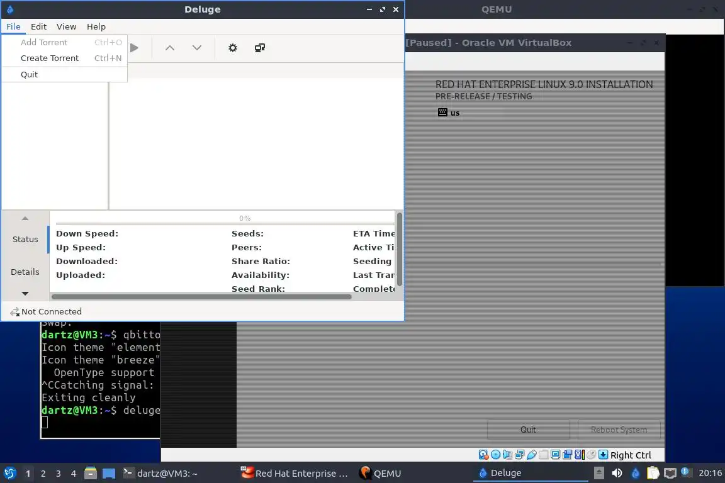Open the Preferences gear icon in Deluge toolbar
Image resolution: width=725 pixels, height=483 pixels.
click(x=233, y=48)
